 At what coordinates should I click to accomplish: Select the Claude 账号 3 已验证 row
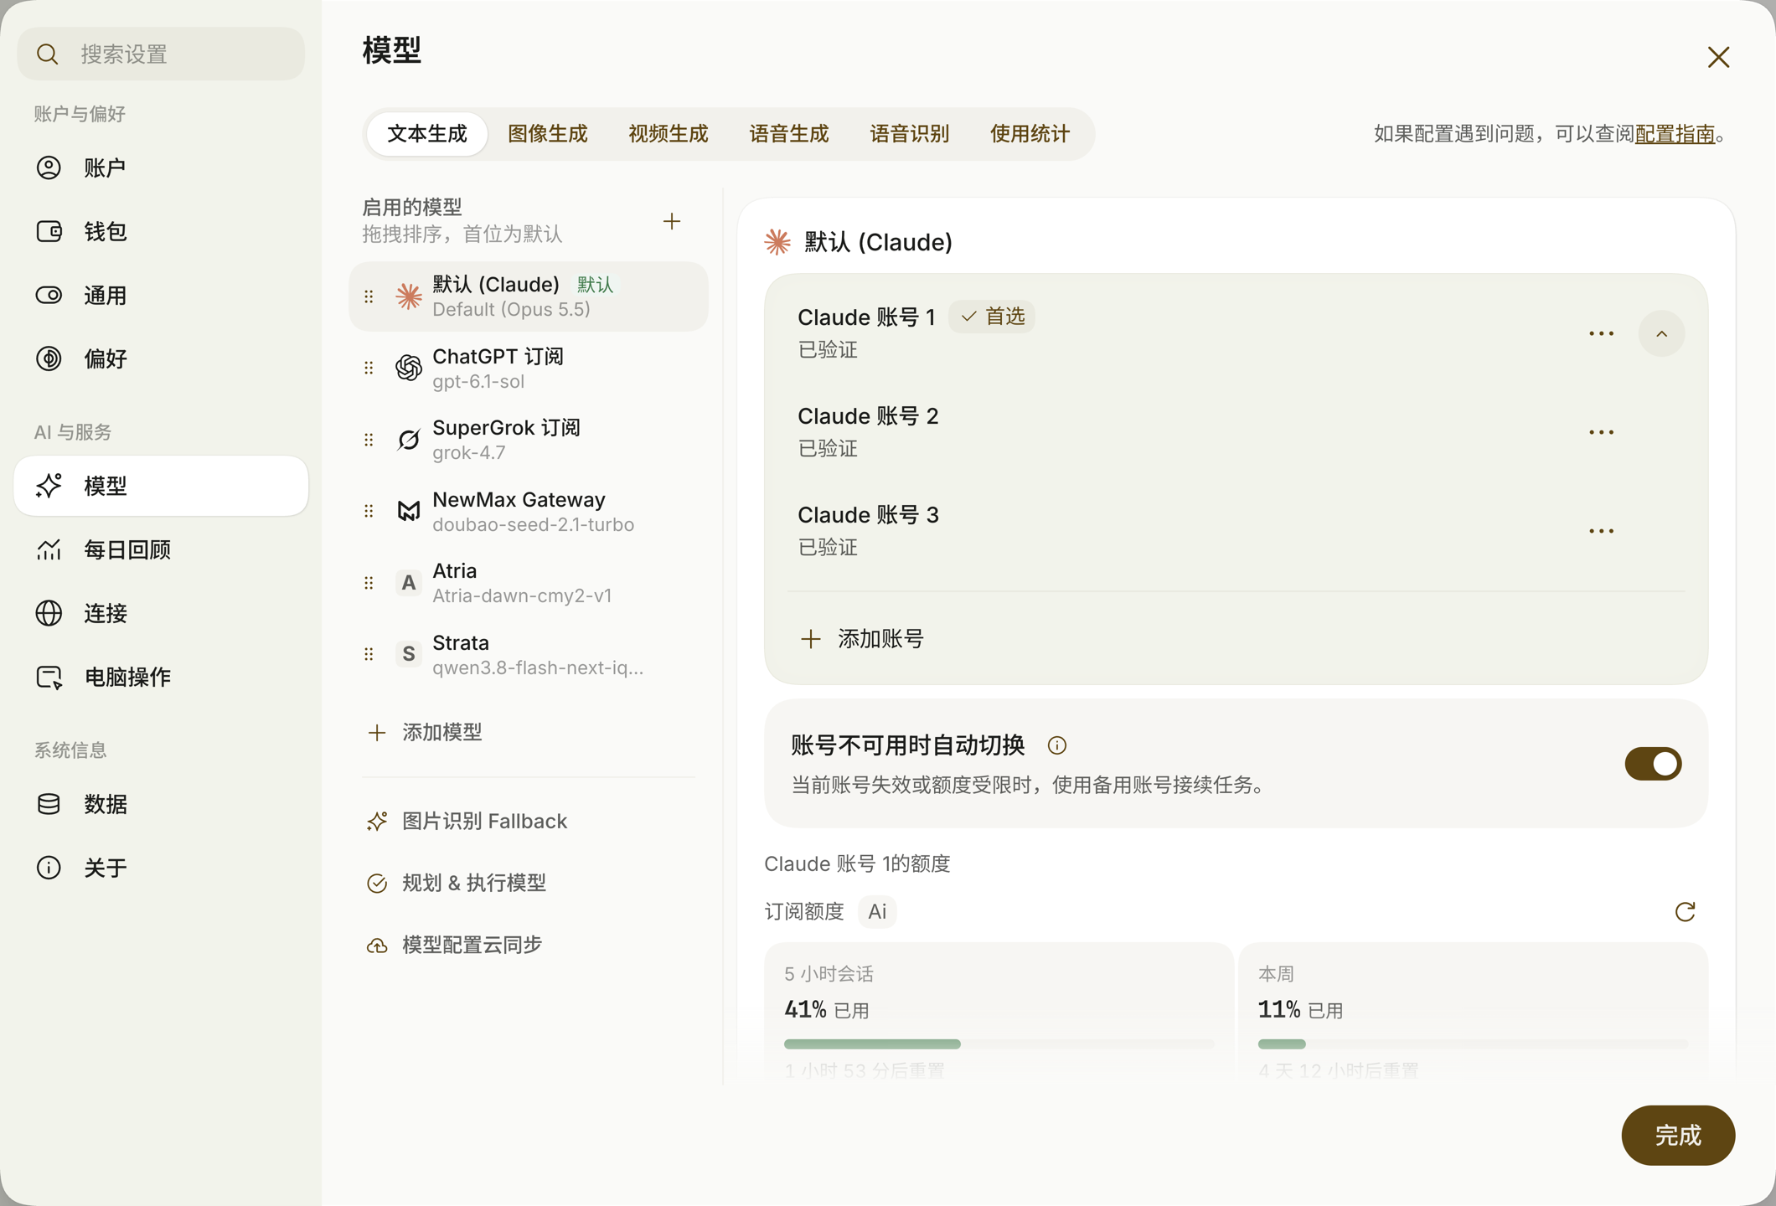[1236, 531]
